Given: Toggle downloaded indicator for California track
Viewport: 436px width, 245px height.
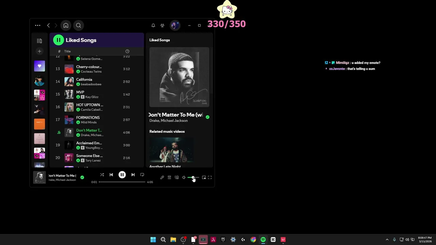Looking at the screenshot, I should coord(78,84).
